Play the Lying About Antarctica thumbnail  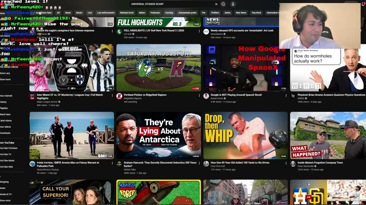coord(158,135)
